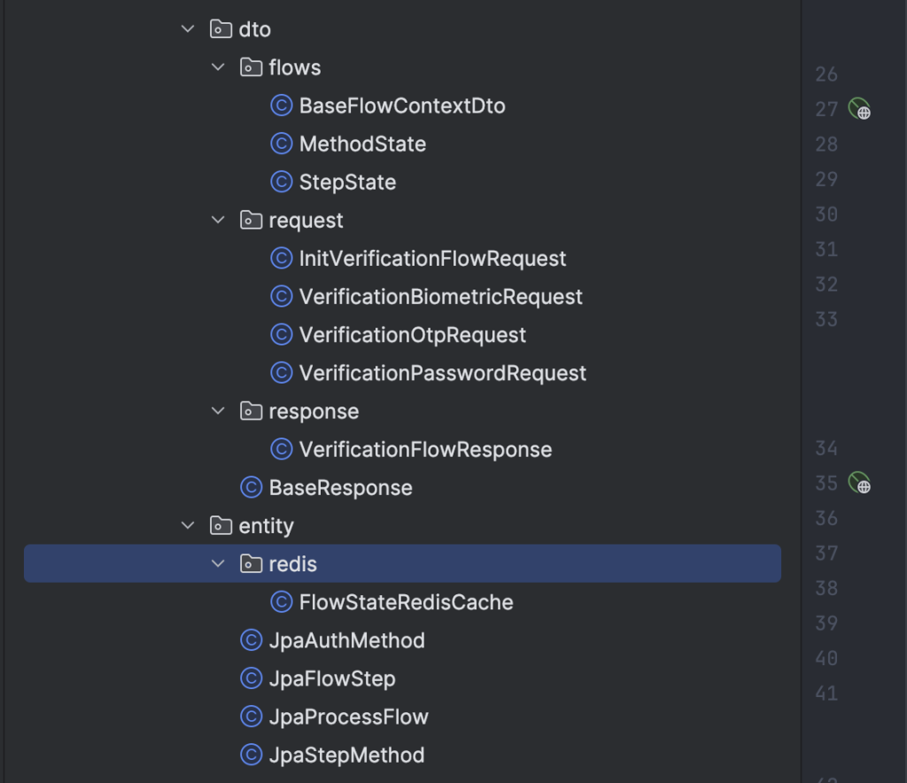The height and width of the screenshot is (783, 907).
Task: Click the class icon next to JpaProcessFlow
Action: [251, 717]
